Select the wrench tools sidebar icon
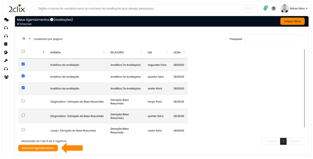313x159 pixels. click(6, 61)
